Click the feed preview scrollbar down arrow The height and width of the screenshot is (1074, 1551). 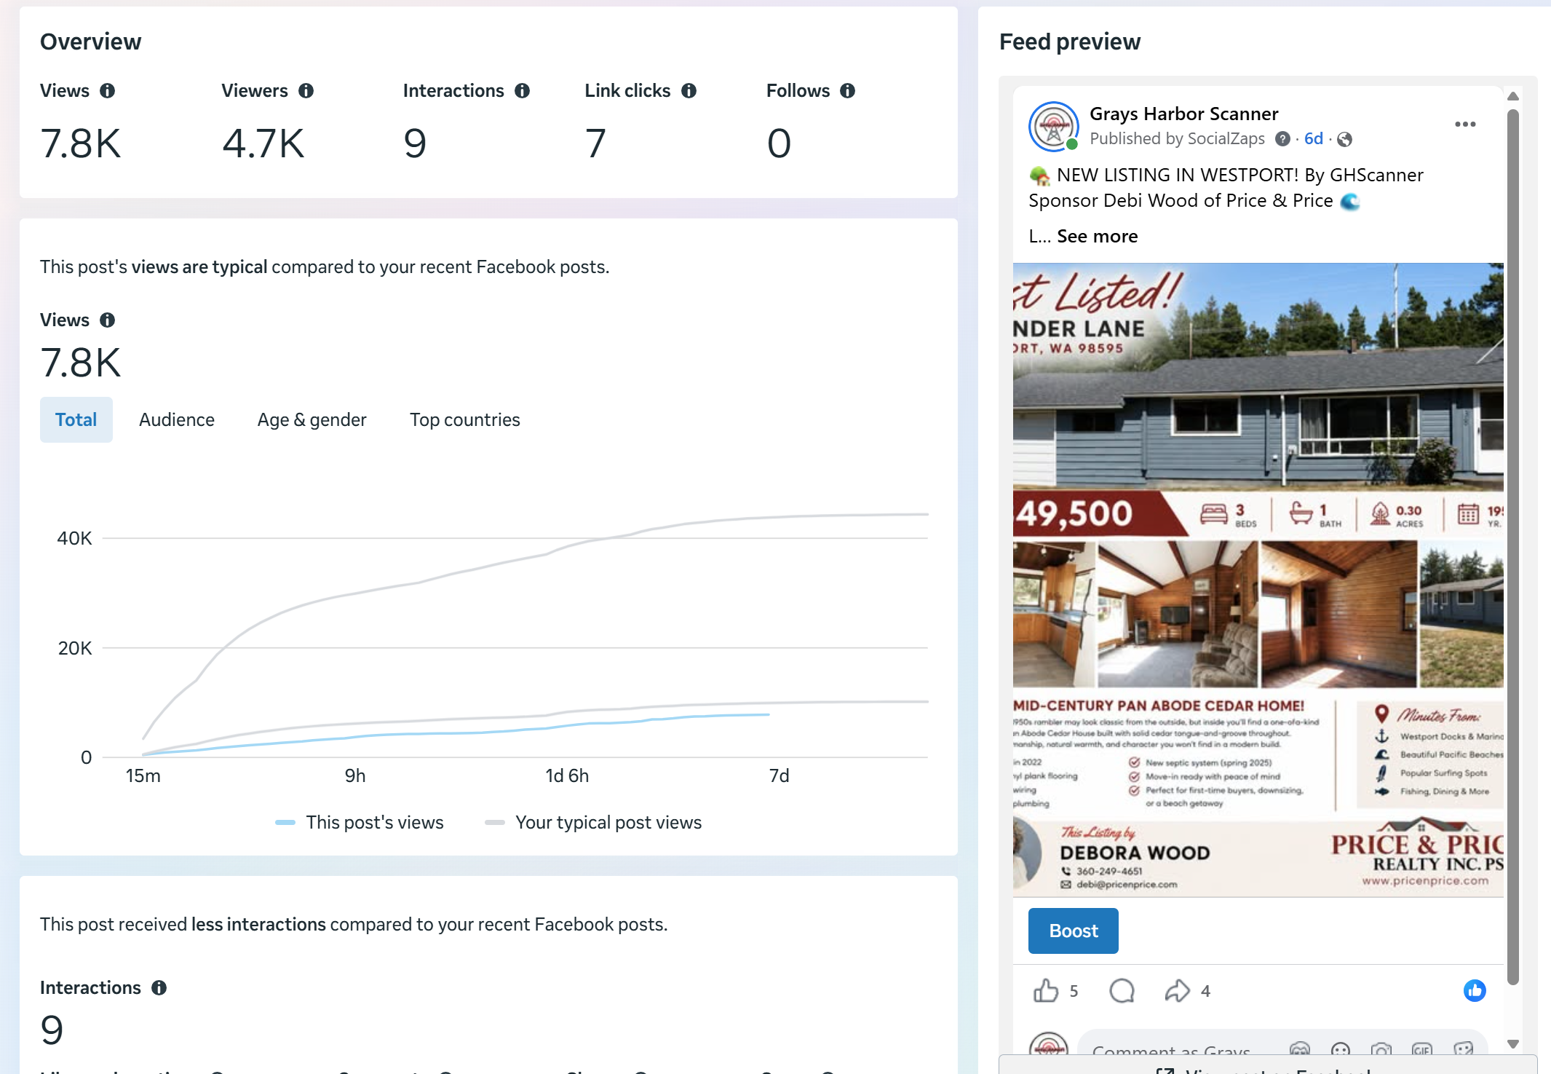click(x=1513, y=1044)
